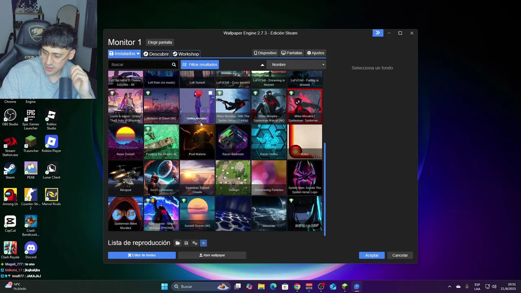Open Among Us desktop icon
The width and height of the screenshot is (521, 293).
click(x=10, y=197)
